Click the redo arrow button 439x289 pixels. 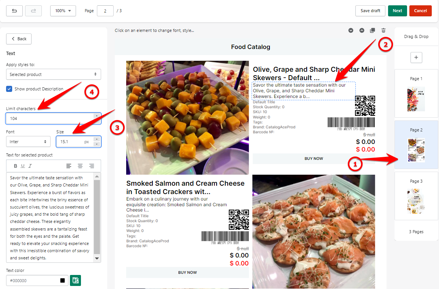click(33, 11)
